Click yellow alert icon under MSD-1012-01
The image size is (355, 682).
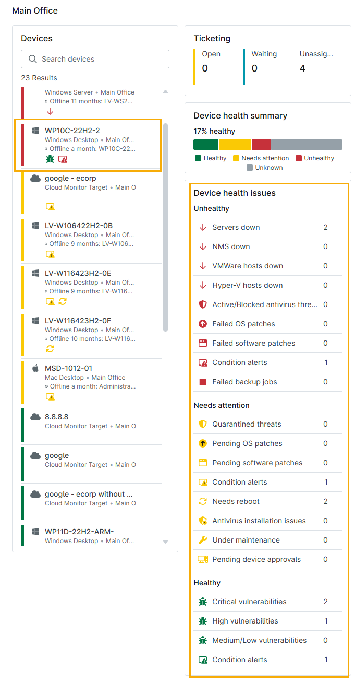(50, 397)
